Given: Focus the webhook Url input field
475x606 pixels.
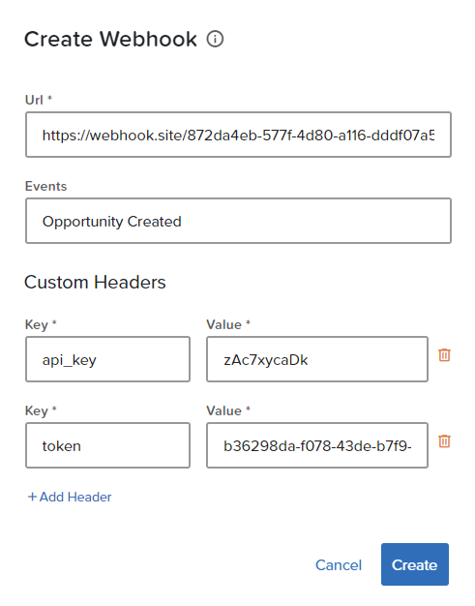Looking at the screenshot, I should pyautogui.click(x=238, y=135).
